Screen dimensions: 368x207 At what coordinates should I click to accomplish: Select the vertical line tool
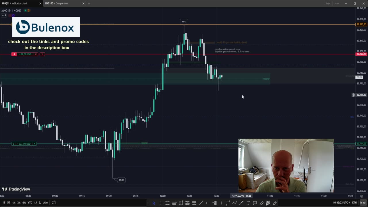(x=221, y=203)
